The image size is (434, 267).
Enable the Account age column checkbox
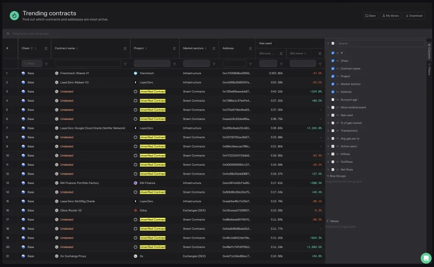click(x=332, y=100)
